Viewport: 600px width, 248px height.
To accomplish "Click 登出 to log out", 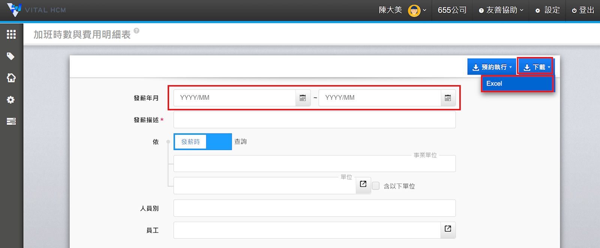I will pyautogui.click(x=583, y=10).
